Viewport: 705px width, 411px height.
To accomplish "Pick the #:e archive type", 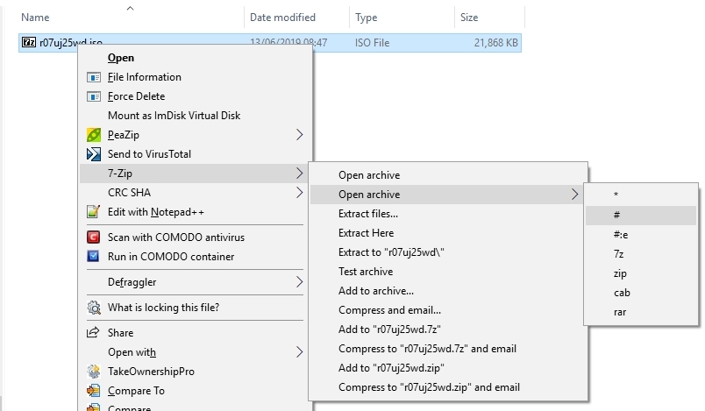I will pyautogui.click(x=621, y=235).
